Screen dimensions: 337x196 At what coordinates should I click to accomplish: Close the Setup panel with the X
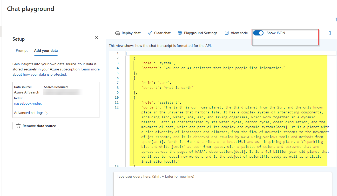96,38
